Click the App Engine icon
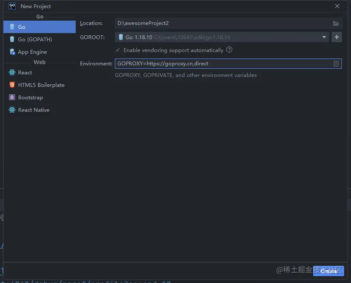 click(x=12, y=52)
